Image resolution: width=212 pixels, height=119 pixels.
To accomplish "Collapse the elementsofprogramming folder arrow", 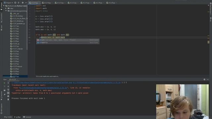I will [x=6, y=11].
